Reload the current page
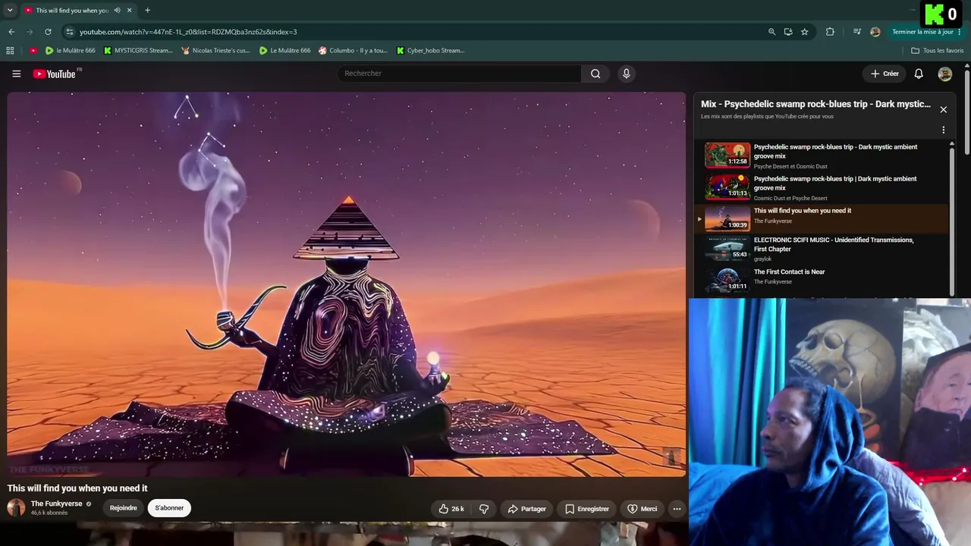The image size is (971, 546). click(48, 32)
